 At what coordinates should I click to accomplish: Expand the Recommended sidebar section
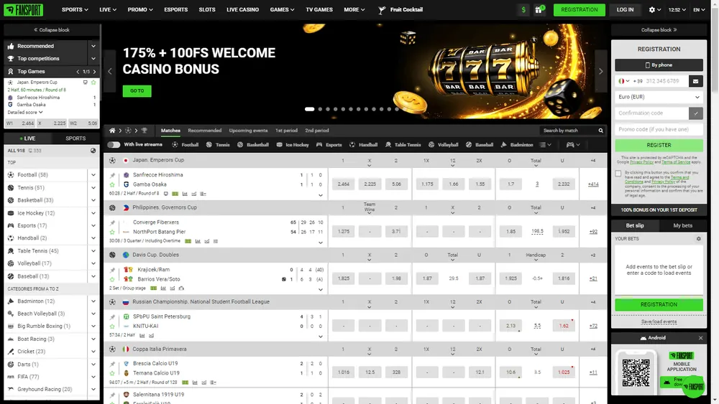click(93, 46)
